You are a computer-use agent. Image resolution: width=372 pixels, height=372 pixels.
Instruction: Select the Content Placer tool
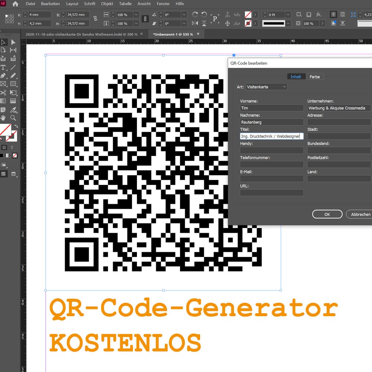(13, 58)
